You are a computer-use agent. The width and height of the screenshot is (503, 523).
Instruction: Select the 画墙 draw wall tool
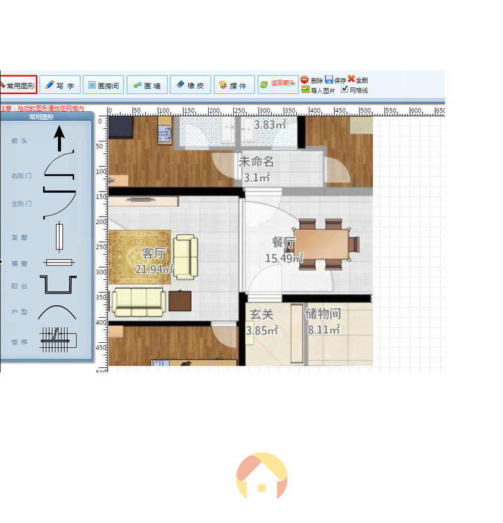(147, 85)
